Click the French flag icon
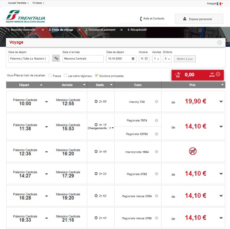 point(219,4)
